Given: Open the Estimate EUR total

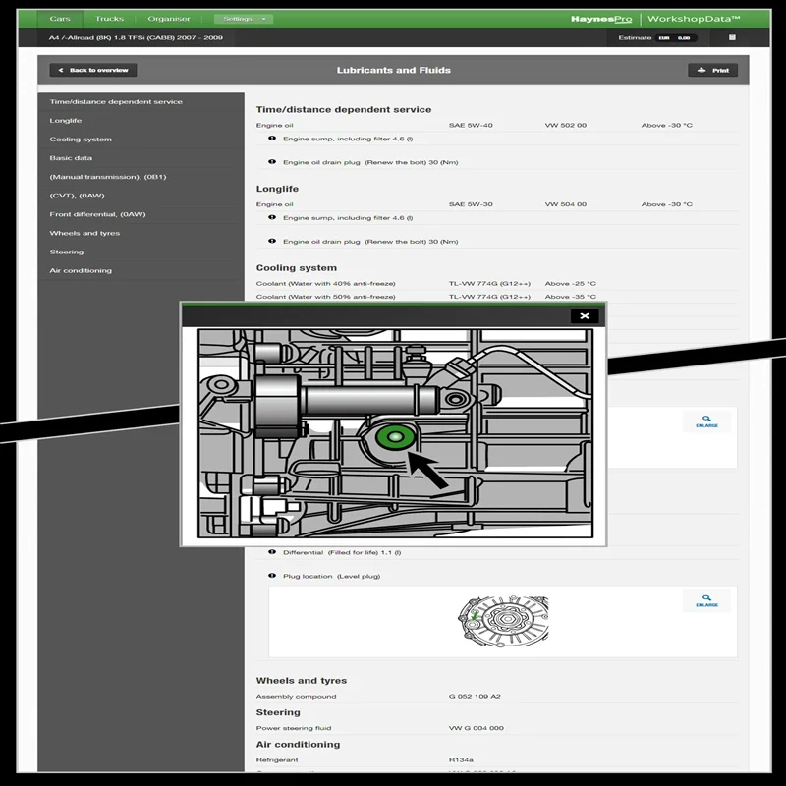Looking at the screenshot, I should [x=675, y=38].
